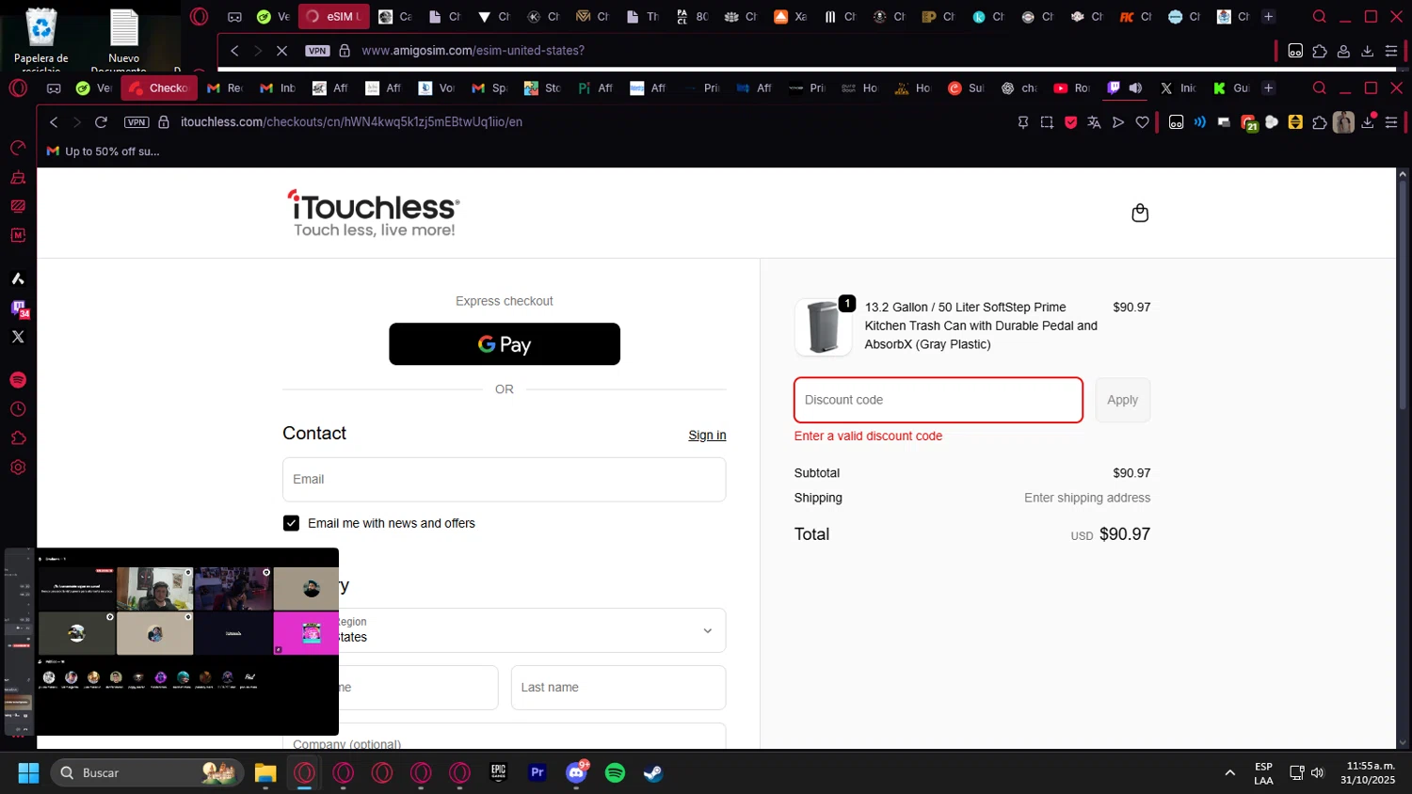
Task: Click the floating video popout window
Action: click(x=169, y=642)
